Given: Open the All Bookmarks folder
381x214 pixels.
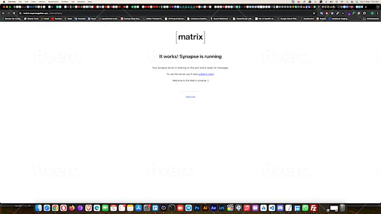Looking at the screenshot, I should click(371, 18).
